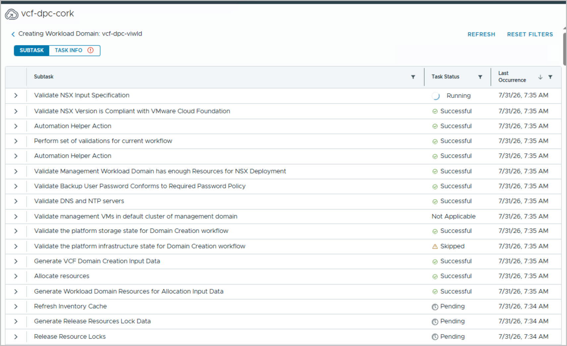
Task: Expand Validate Backup User Password row
Action: (16, 186)
